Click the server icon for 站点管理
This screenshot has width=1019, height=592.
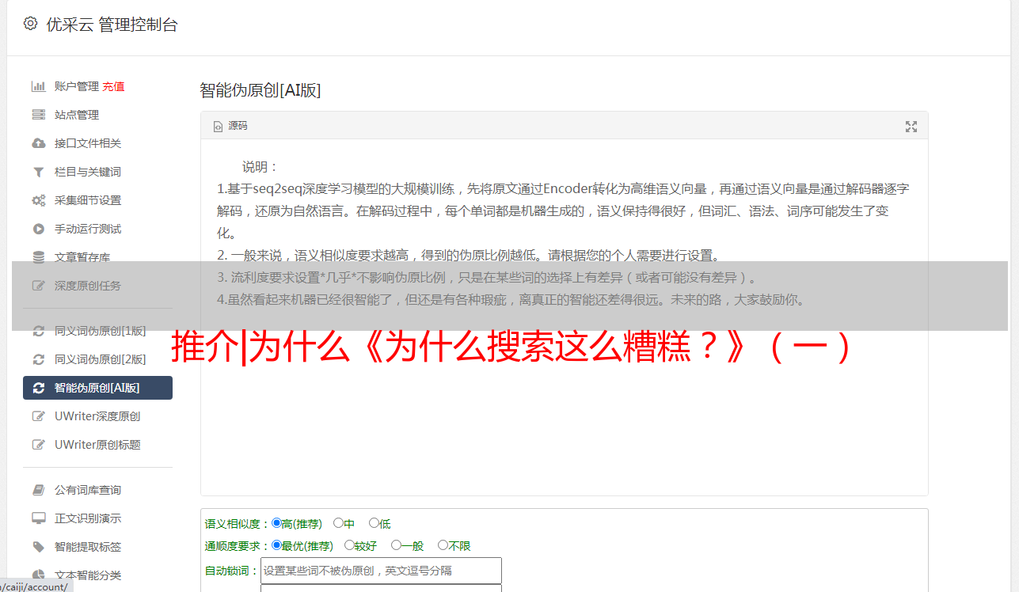pos(38,115)
